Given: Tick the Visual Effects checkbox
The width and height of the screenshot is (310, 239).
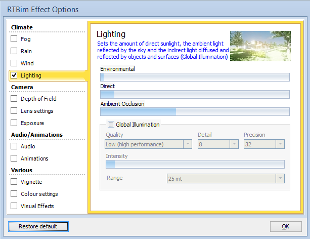Looking at the screenshot, I should tap(14, 206).
